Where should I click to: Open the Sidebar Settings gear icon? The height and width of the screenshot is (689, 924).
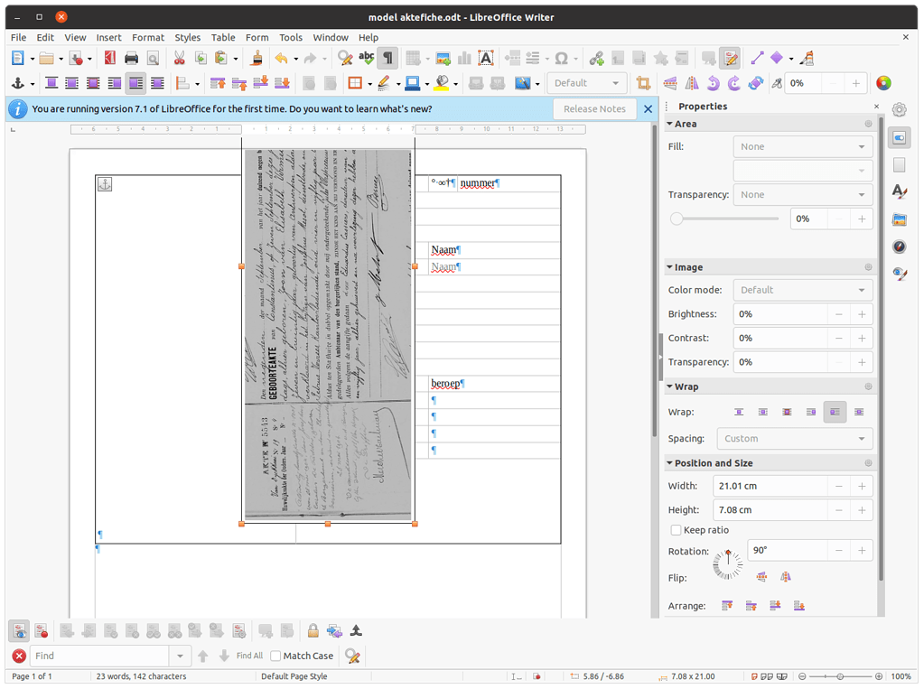point(899,109)
